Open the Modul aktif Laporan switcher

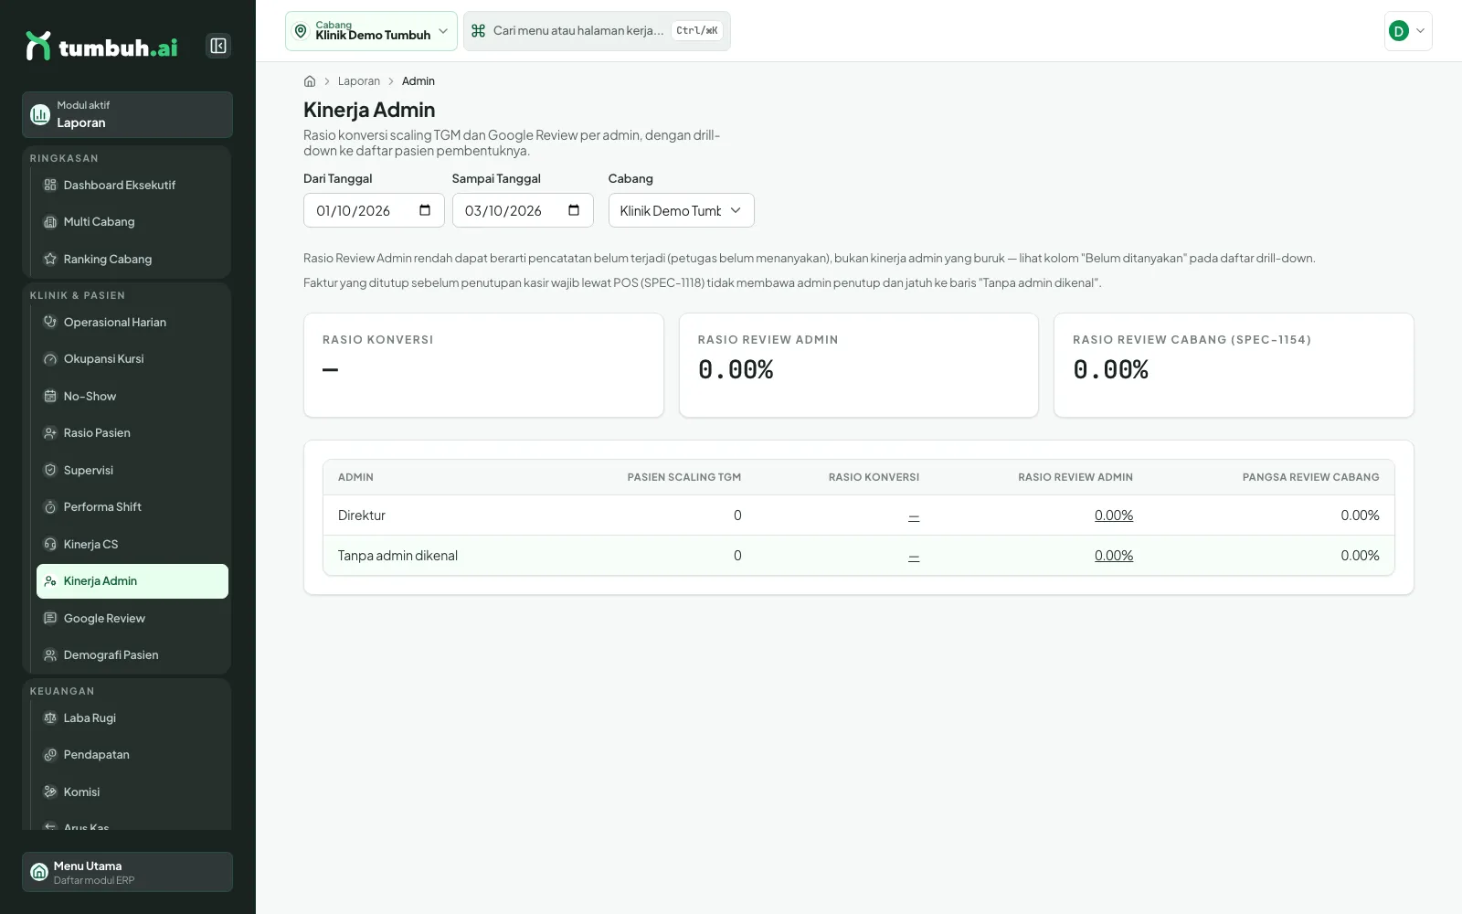(127, 114)
